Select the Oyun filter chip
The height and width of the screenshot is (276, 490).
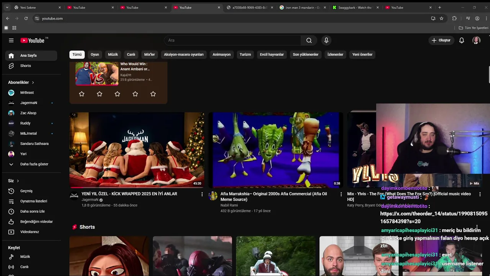(95, 54)
